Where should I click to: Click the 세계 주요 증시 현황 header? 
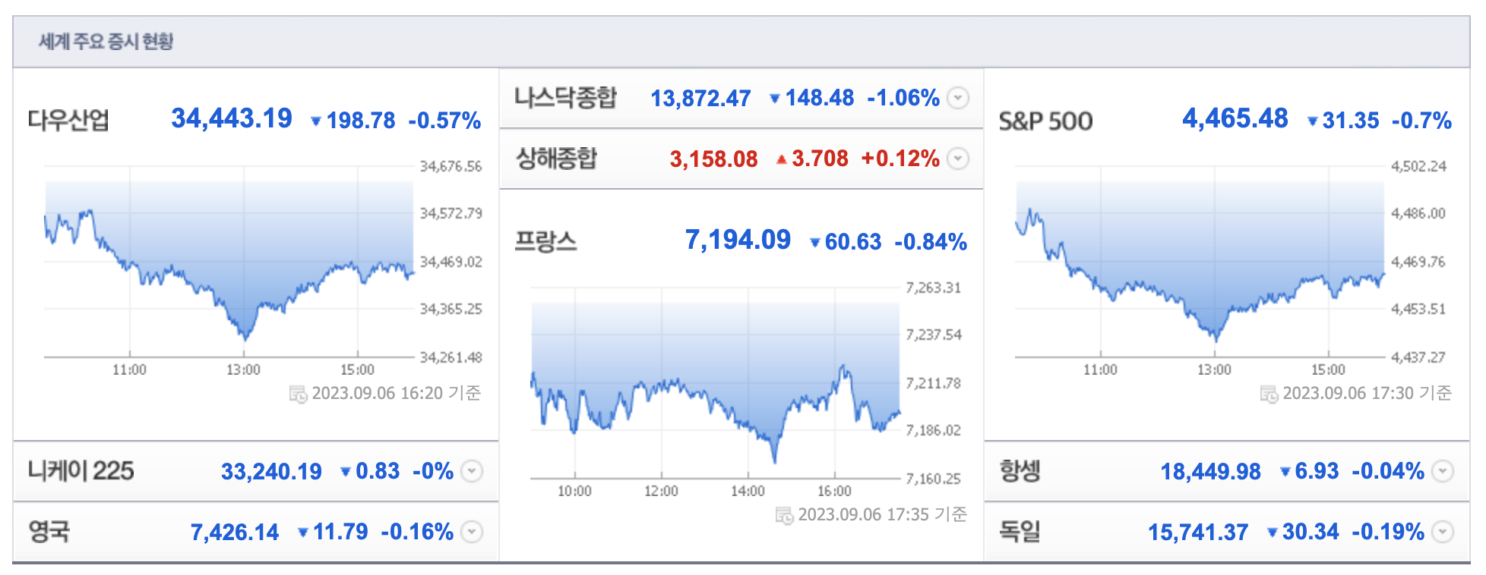click(x=106, y=41)
